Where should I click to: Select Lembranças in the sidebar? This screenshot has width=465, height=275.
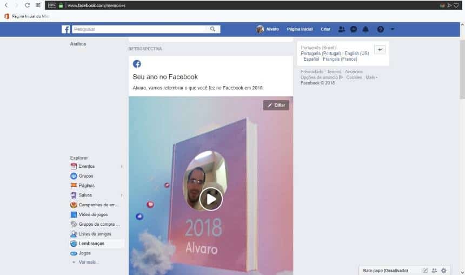click(97, 244)
